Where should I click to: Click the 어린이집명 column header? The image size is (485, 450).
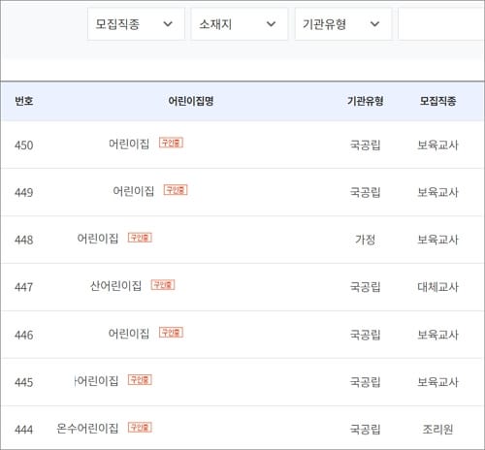[191, 101]
